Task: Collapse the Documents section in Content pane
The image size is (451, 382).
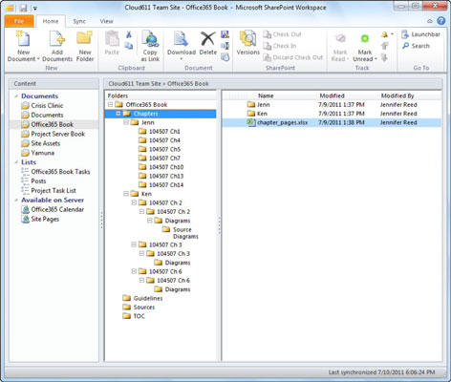Action: point(16,96)
